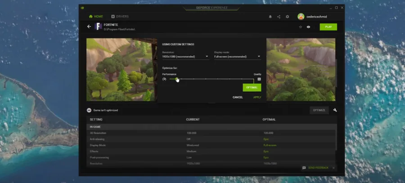405x183 pixels.
Task: Open GeForce Experience settings gear
Action: click(x=287, y=17)
